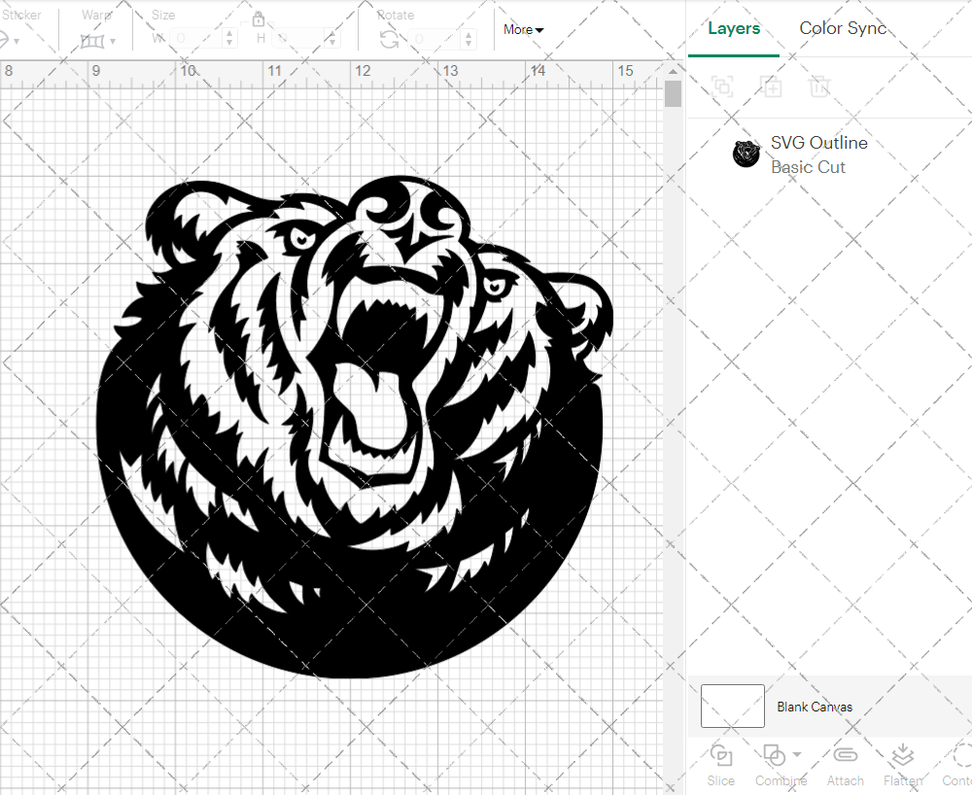The image size is (972, 795).
Task: Click the canvas scrollbar on the right
Action: (672, 92)
